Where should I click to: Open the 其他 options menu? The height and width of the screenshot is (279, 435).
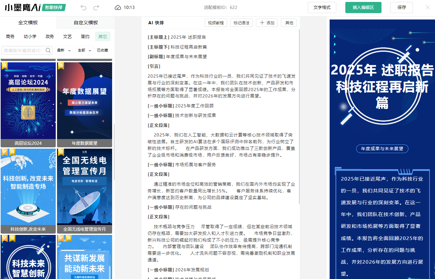coord(289,23)
